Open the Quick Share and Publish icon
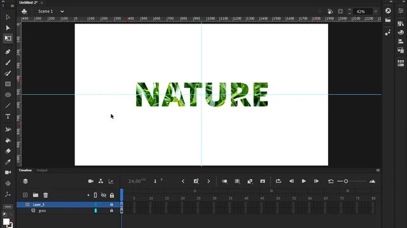407x228 pixels. pyautogui.click(x=388, y=11)
